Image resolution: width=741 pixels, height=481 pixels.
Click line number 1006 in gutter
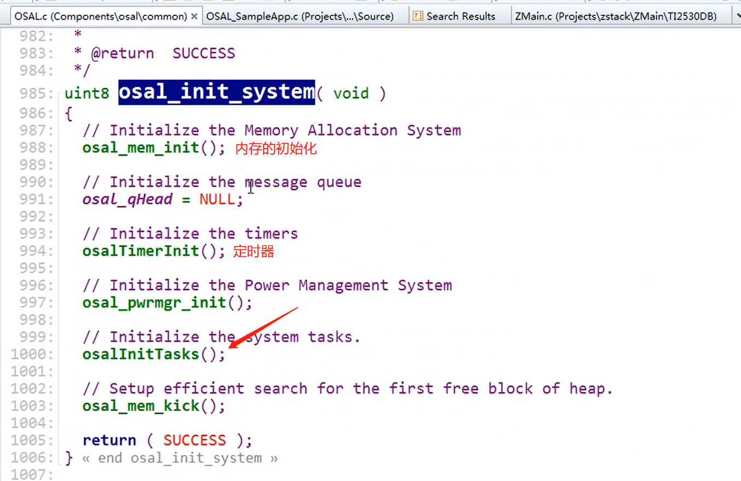[x=32, y=458]
